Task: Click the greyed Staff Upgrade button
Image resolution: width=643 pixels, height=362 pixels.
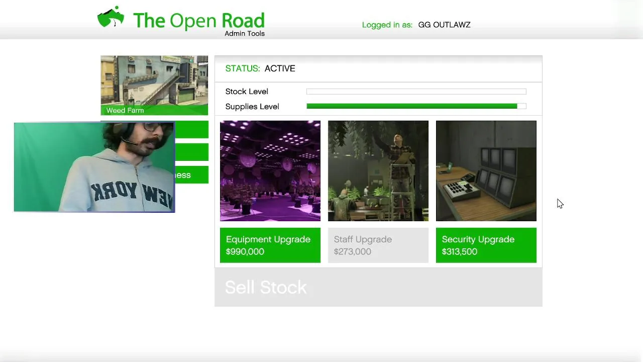Action: click(378, 245)
